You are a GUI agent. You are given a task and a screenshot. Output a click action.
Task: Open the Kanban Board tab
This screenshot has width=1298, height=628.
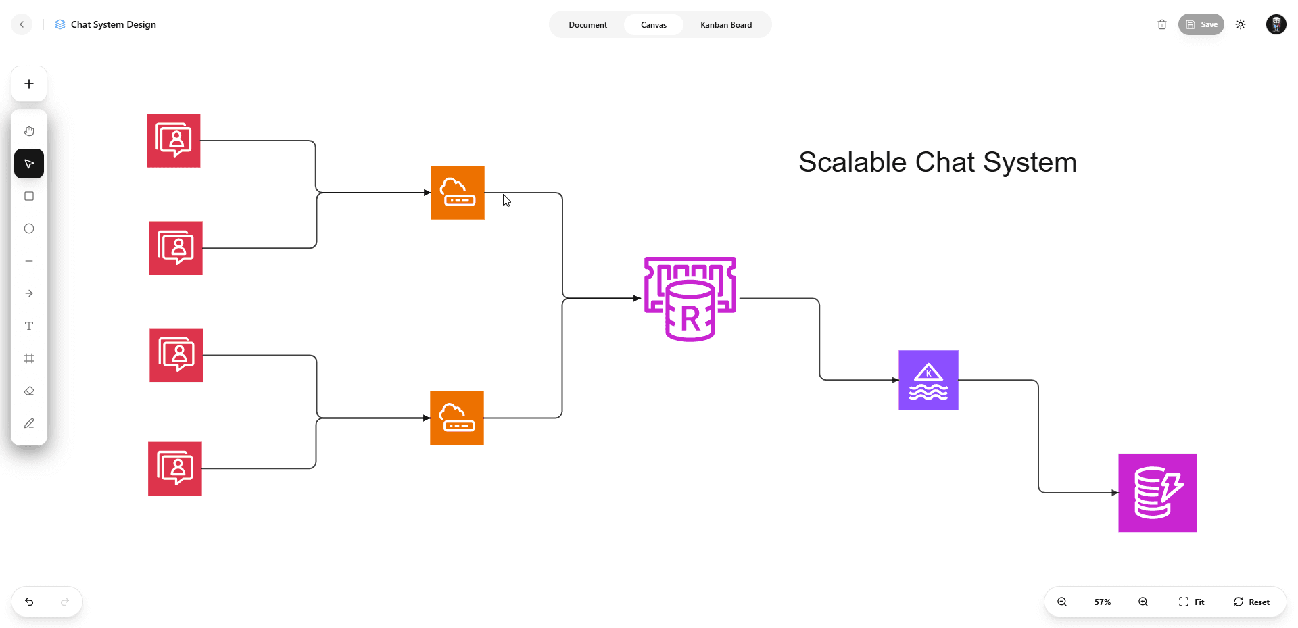pyautogui.click(x=726, y=25)
